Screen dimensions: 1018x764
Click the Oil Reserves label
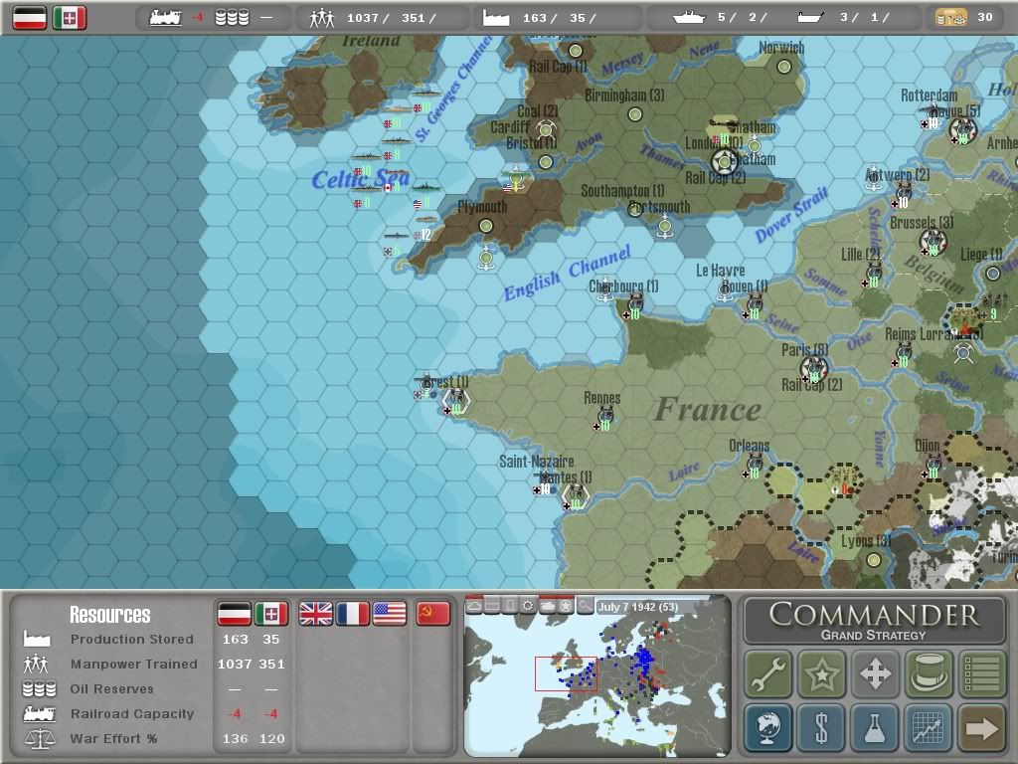(x=111, y=688)
